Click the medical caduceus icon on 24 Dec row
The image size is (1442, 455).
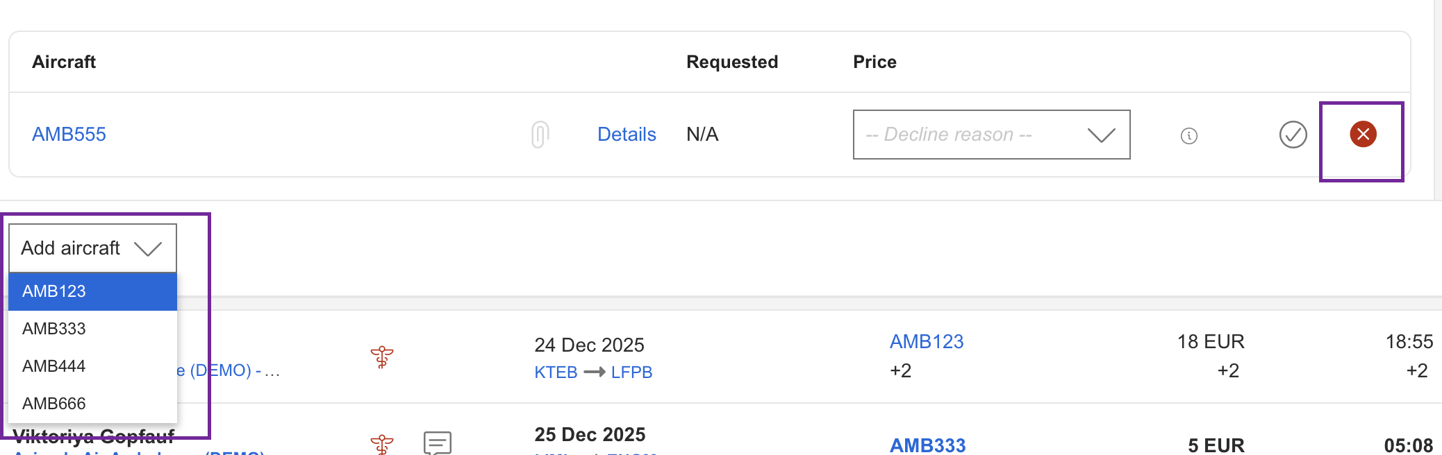382,357
